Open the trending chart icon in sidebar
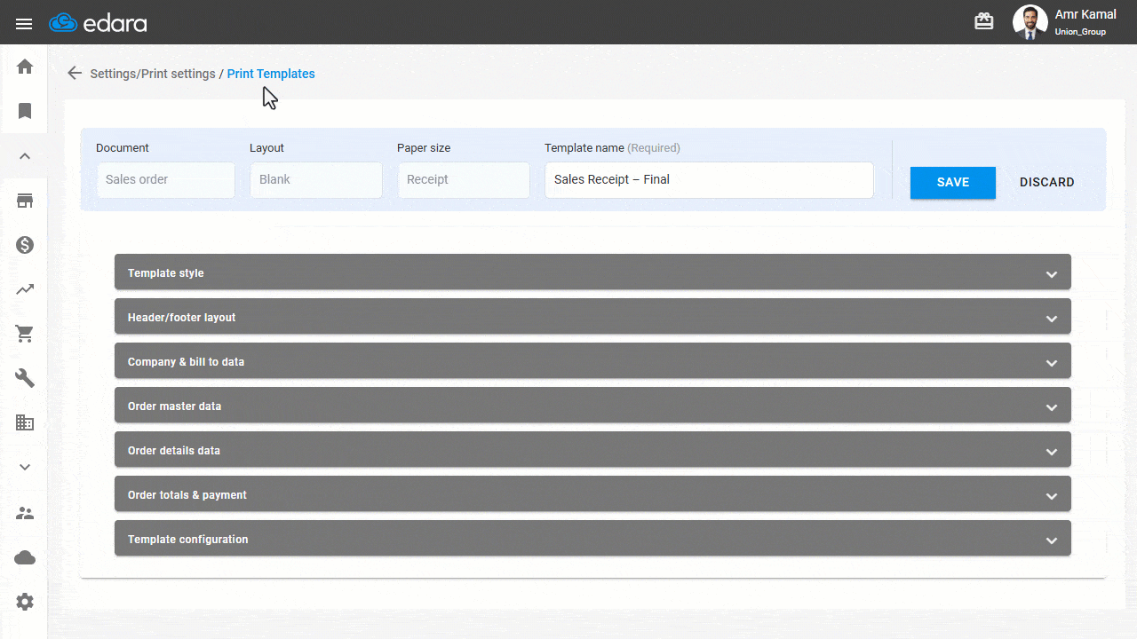 click(25, 289)
